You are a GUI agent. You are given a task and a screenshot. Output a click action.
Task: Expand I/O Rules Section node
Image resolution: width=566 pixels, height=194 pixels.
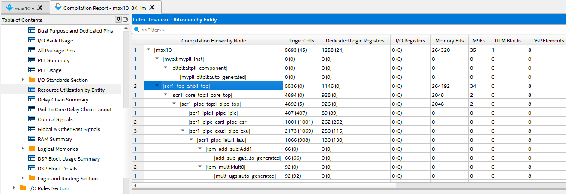tap(14, 188)
